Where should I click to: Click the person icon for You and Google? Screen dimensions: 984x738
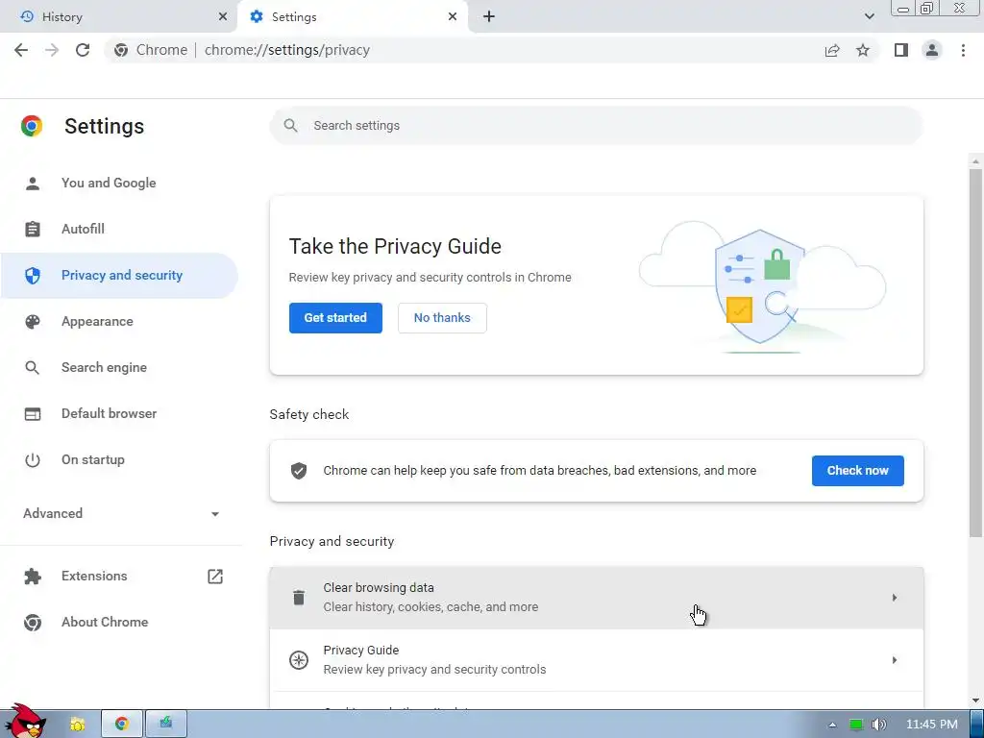pyautogui.click(x=33, y=184)
